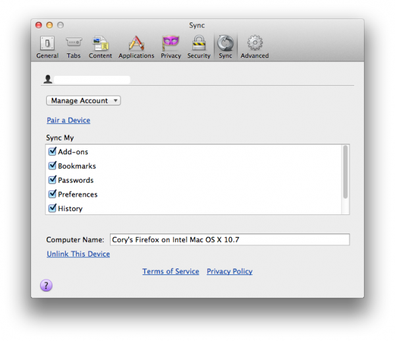Image resolution: width=395 pixels, height=341 pixels.
Task: Click the purple help question mark button
Action: click(46, 285)
